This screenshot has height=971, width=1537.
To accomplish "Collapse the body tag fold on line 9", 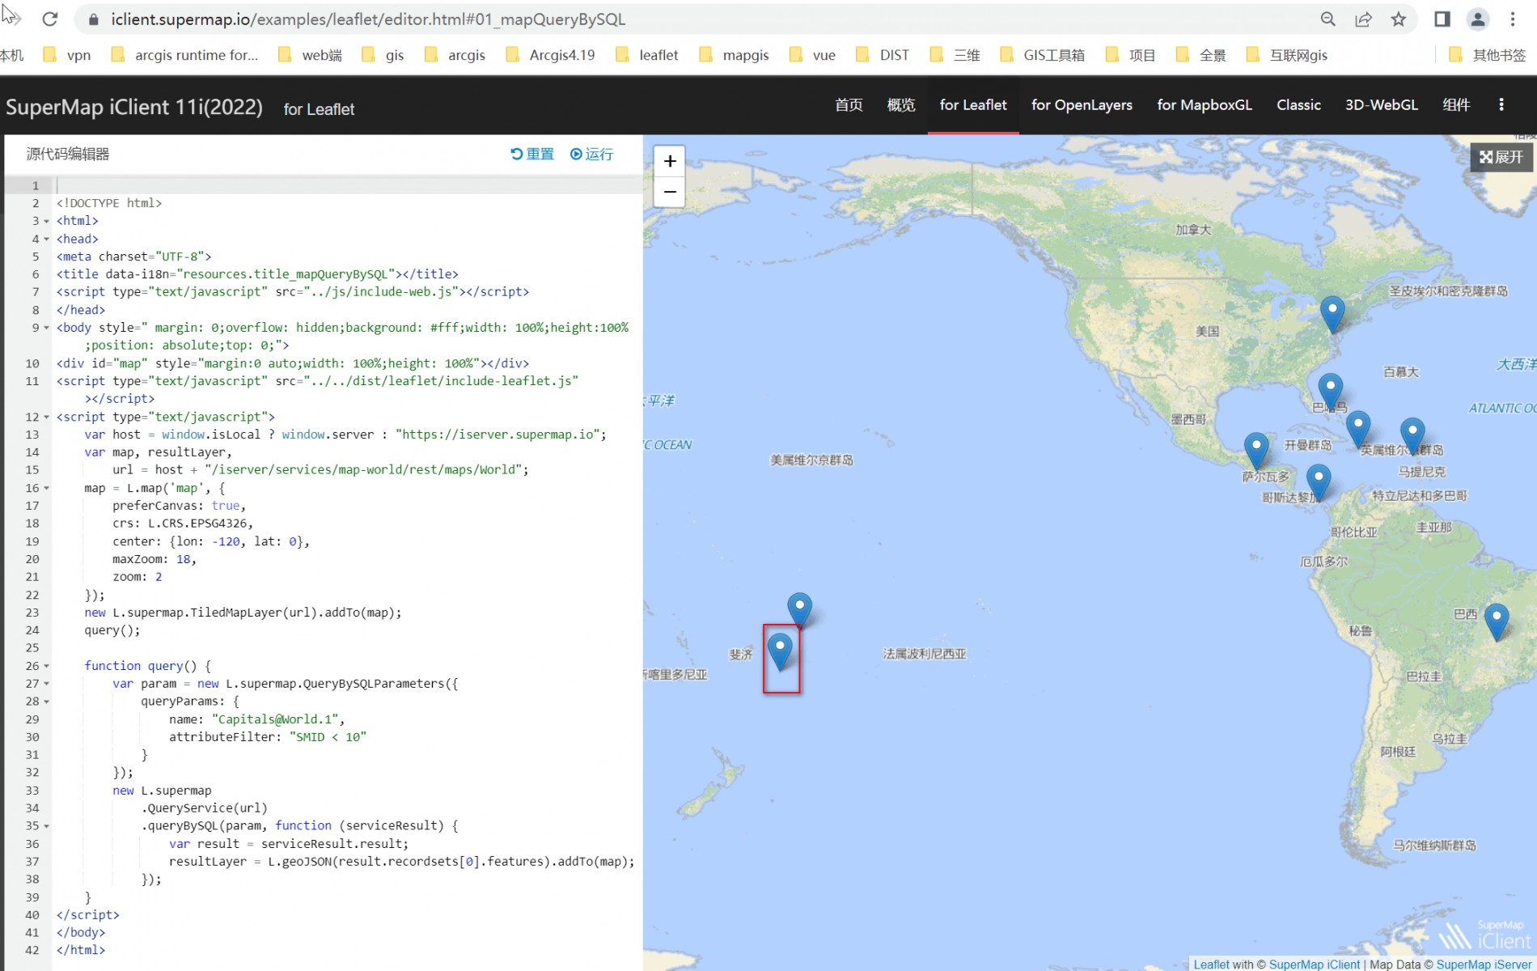I will click(x=46, y=328).
